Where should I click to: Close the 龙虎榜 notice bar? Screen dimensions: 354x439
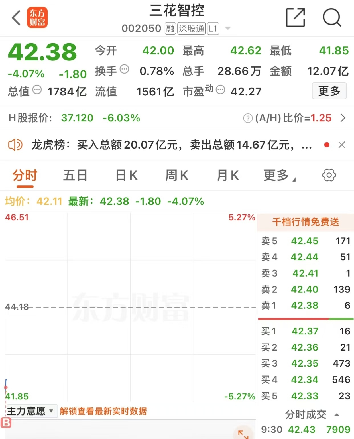[x=342, y=145]
